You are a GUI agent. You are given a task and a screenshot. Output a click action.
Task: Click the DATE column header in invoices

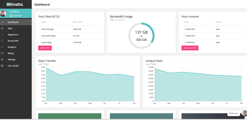pos(186,22)
